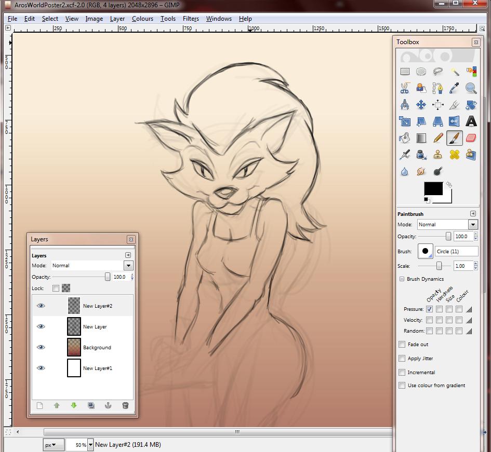Select the Move tool
Image resolution: width=491 pixels, height=452 pixels.
pyautogui.click(x=421, y=105)
